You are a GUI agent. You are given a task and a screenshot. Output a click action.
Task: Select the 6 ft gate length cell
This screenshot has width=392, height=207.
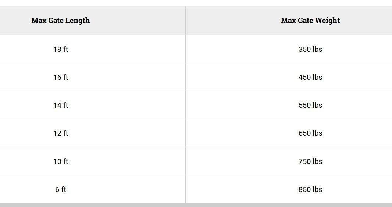(x=61, y=189)
